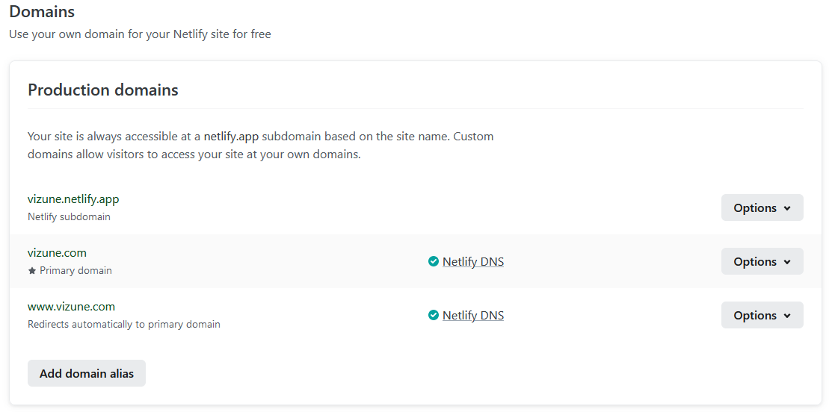Click the green checkmark icon beside vizune.com
Screen dimensions: 832x412
click(433, 261)
